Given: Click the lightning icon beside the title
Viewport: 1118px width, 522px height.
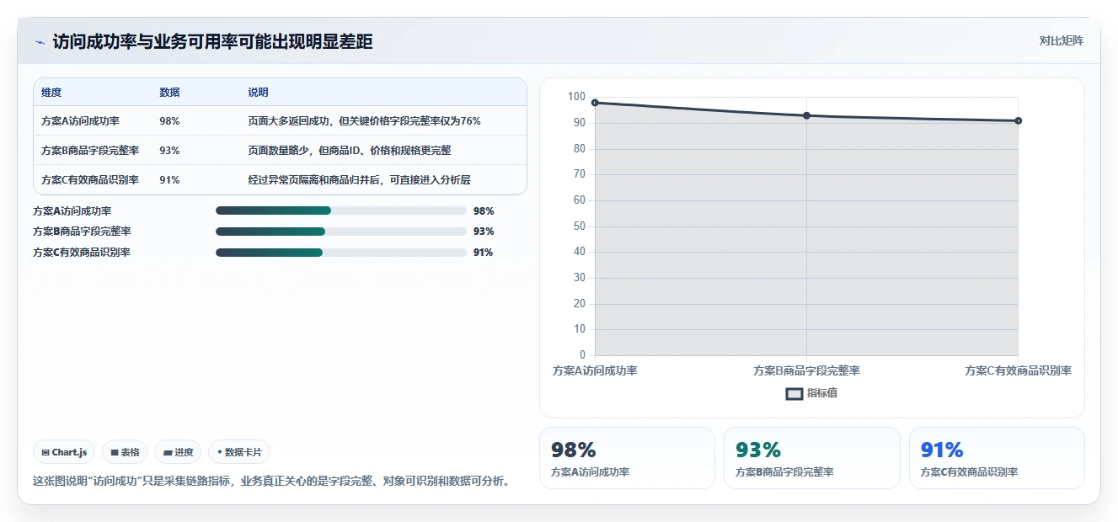Looking at the screenshot, I should coord(40,42).
